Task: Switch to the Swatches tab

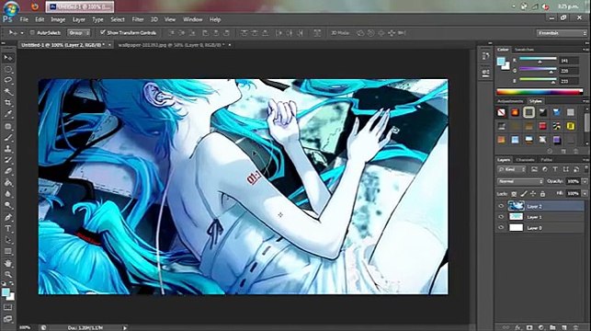Action: click(x=524, y=50)
